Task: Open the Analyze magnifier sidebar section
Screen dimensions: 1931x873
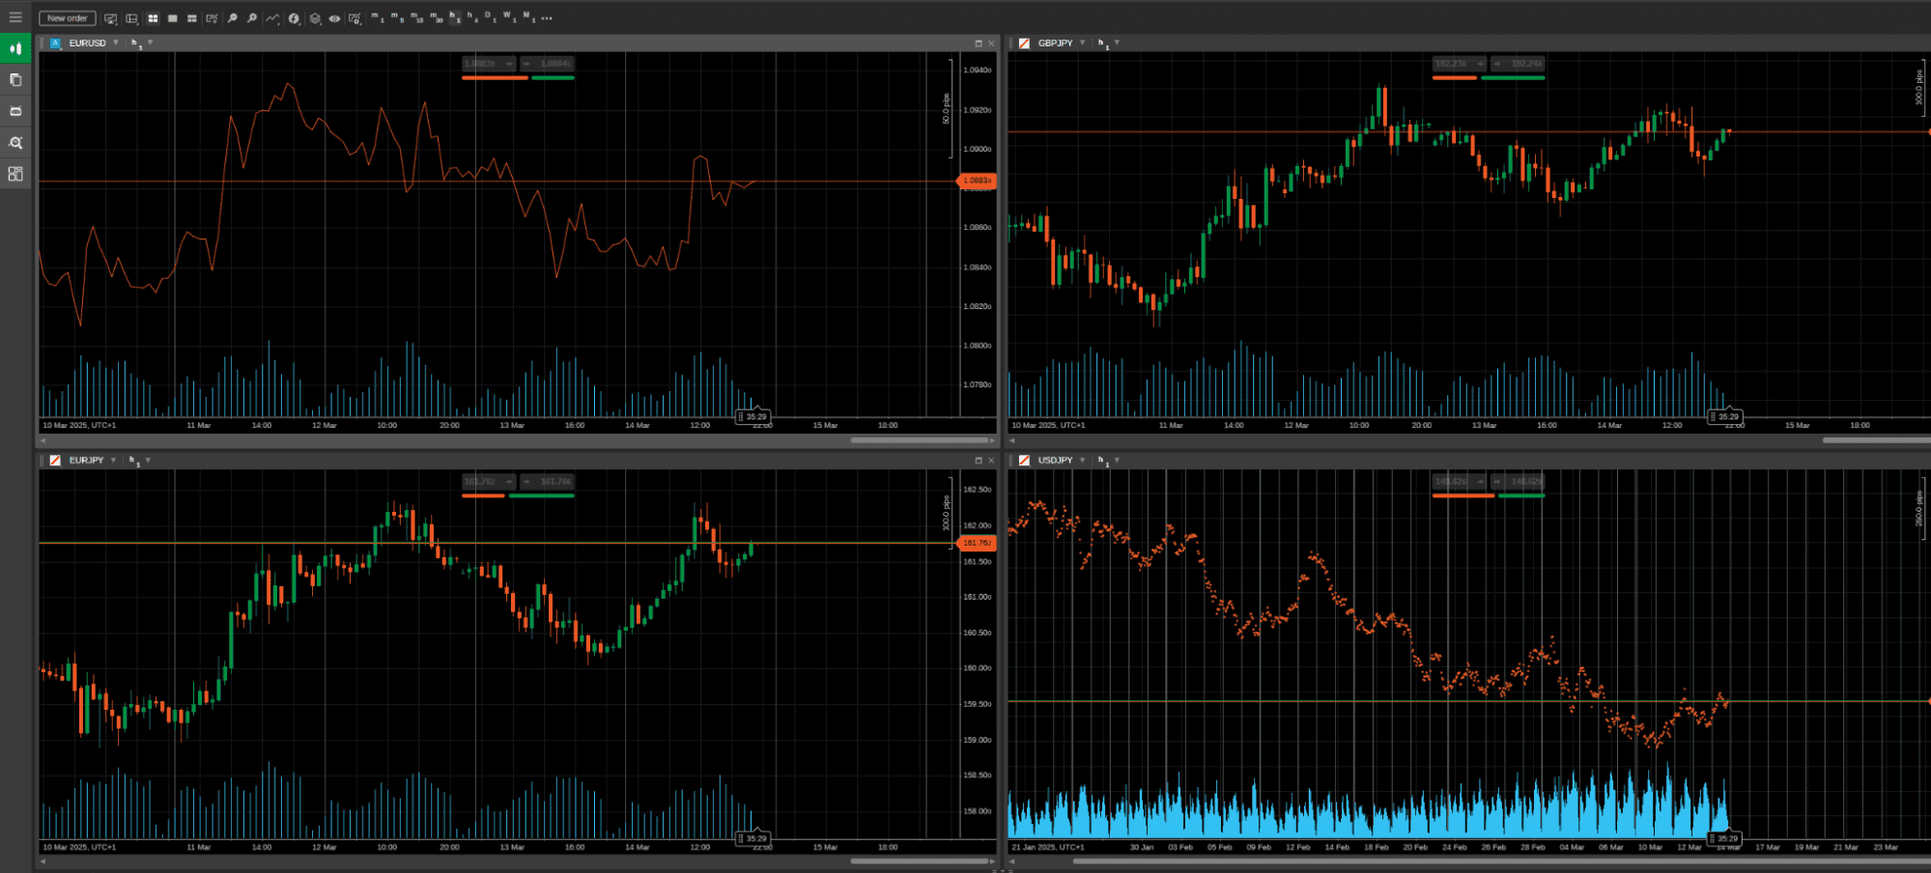Action: click(15, 143)
